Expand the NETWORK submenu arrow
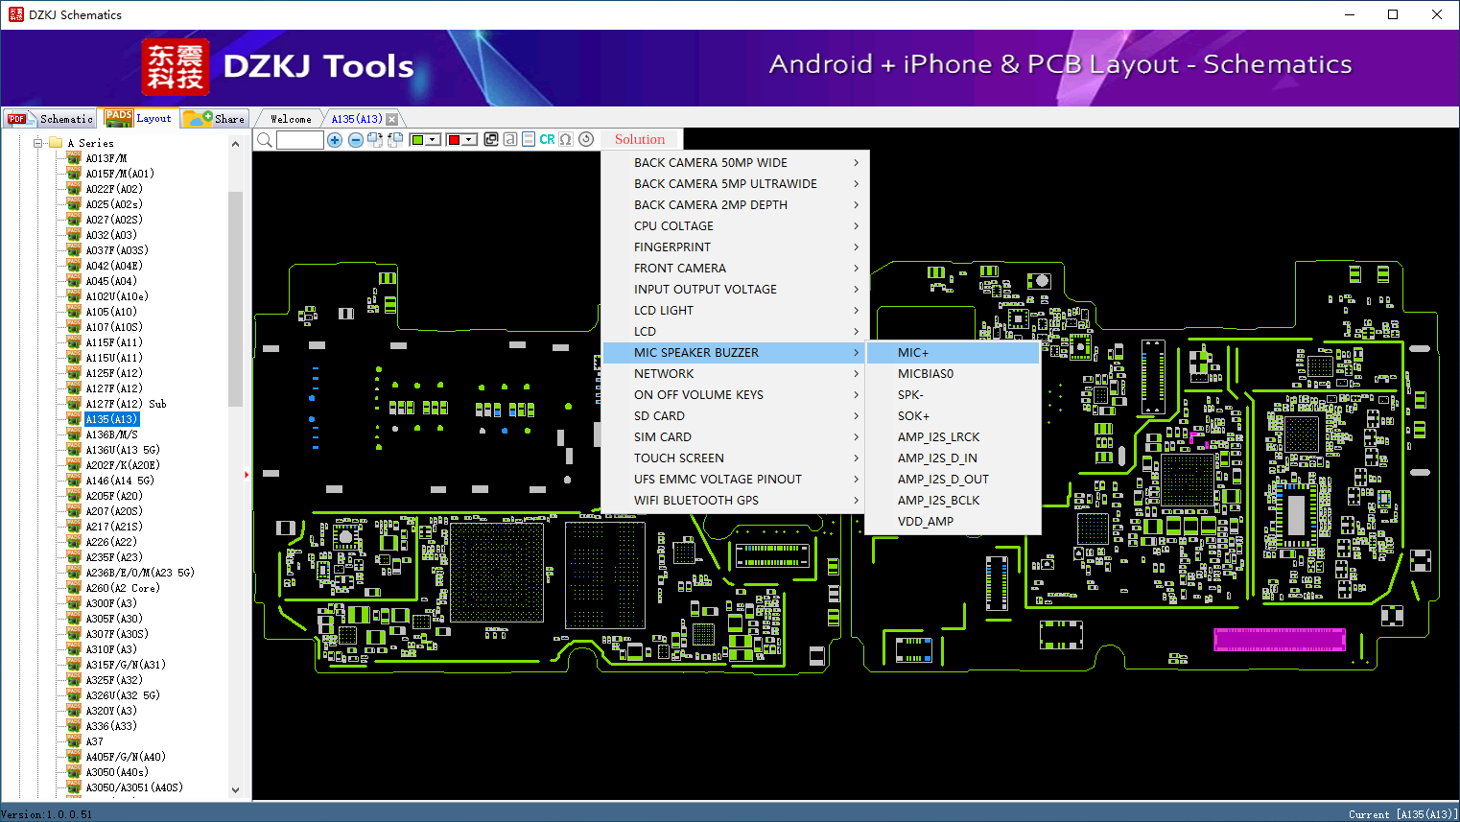 pos(857,374)
